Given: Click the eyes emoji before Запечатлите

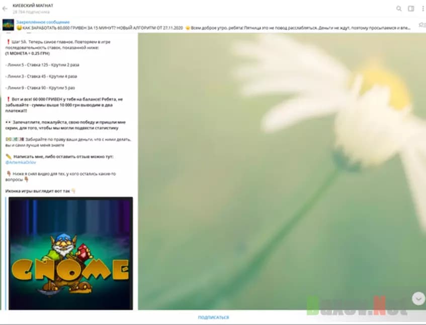Looking at the screenshot, I should pos(8,122).
